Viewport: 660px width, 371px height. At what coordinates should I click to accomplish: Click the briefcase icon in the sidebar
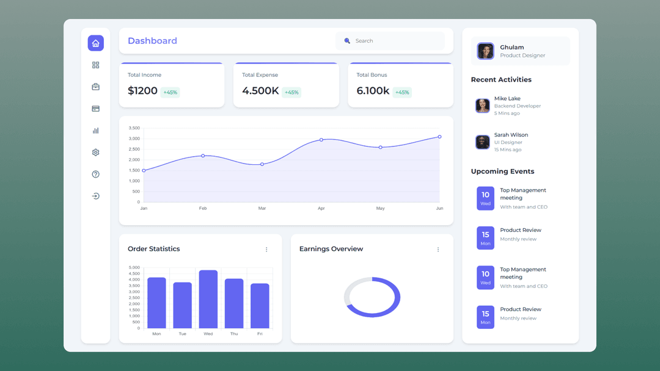pyautogui.click(x=95, y=87)
